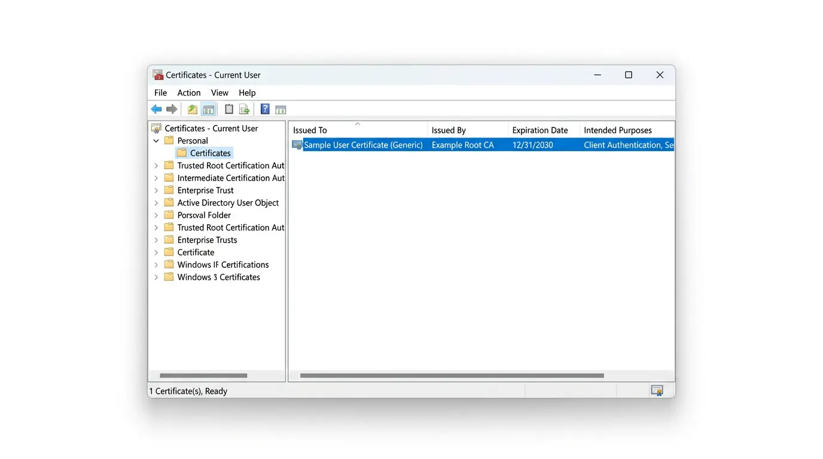This screenshot has height=459, width=823.
Task: Select the Windows 3 Certificates folder
Action: pos(218,277)
